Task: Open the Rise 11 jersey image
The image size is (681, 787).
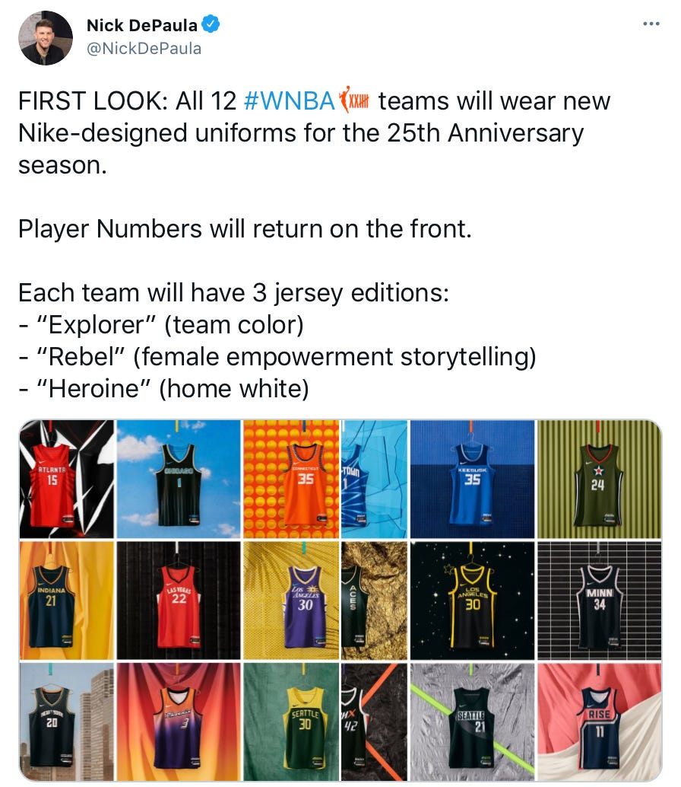Action: 599,722
